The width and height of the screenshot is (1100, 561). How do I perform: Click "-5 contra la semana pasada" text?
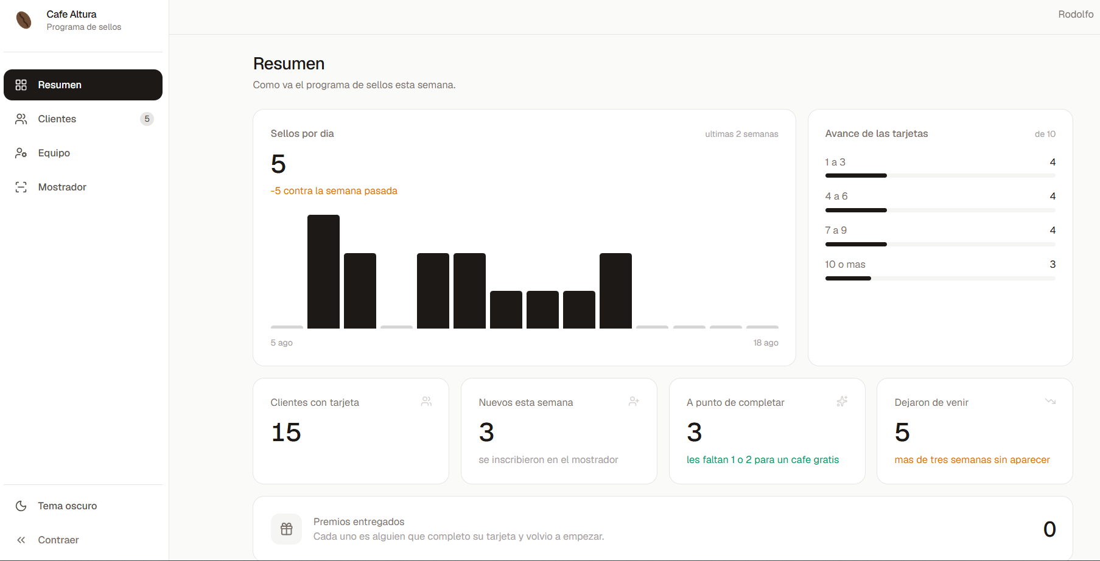pyautogui.click(x=334, y=191)
